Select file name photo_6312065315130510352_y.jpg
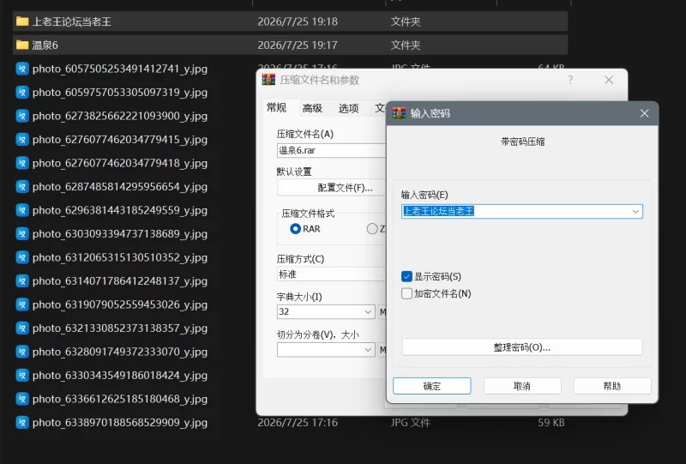Screen dimensions: 686x464 click(x=120, y=258)
